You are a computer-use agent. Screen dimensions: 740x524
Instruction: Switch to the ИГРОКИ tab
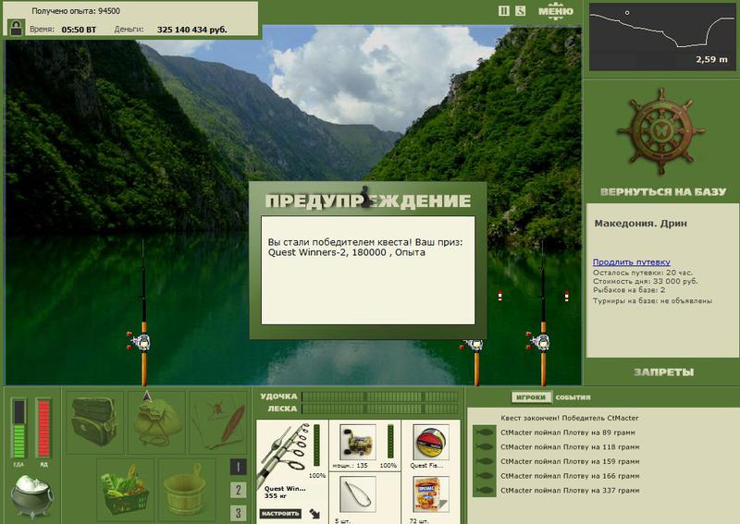(531, 397)
